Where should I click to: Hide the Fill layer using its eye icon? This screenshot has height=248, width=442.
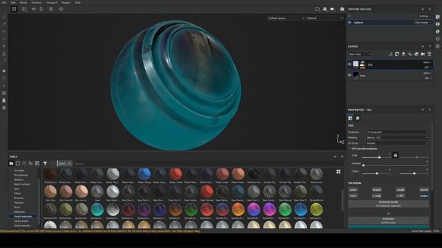349,64
